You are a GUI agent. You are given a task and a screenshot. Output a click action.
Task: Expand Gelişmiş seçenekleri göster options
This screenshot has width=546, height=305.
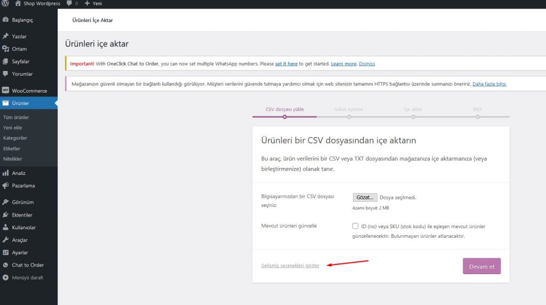290,266
